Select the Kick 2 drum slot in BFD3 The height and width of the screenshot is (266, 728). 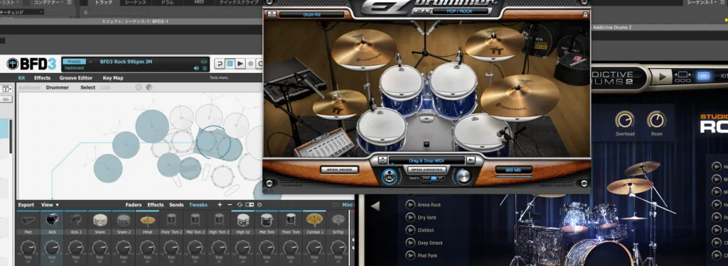(75, 223)
